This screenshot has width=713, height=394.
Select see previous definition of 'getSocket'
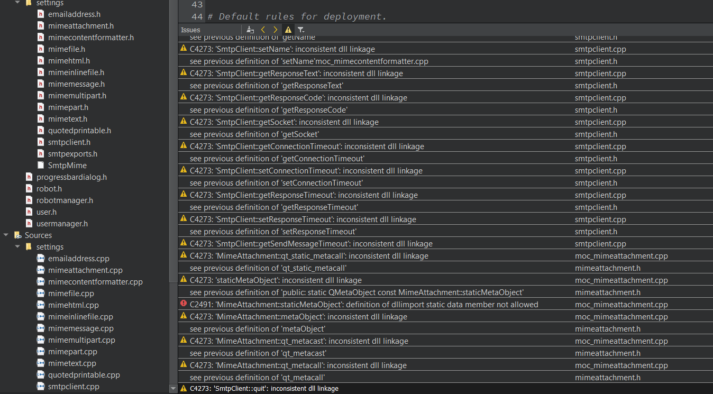(445, 134)
